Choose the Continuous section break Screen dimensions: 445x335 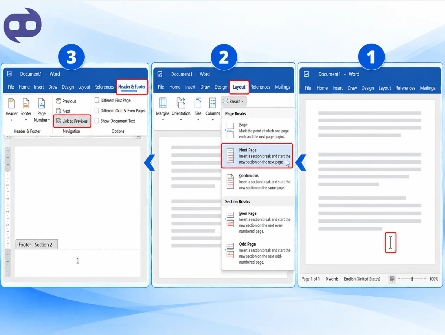[x=257, y=181]
